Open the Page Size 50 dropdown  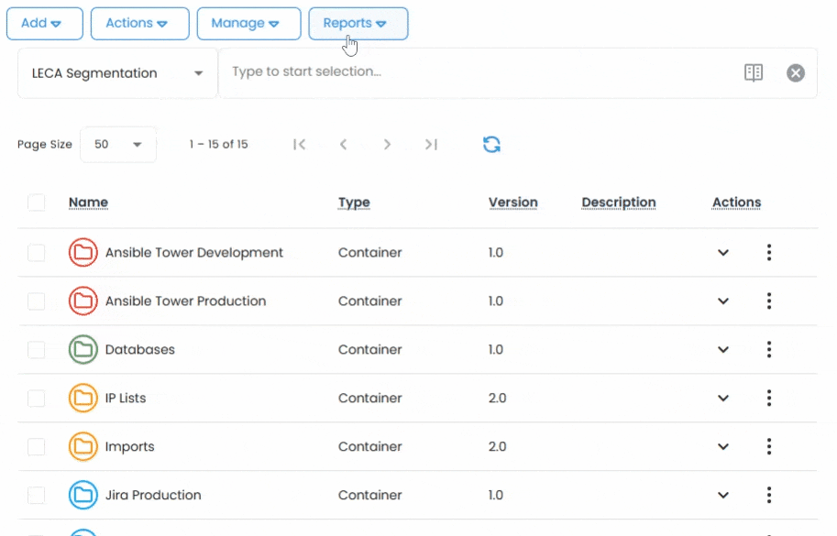click(x=118, y=145)
